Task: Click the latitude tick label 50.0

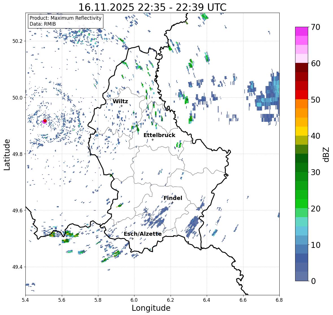Action: [x=18, y=98]
